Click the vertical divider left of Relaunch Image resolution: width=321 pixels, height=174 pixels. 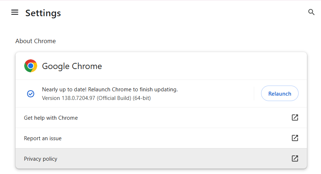coord(254,93)
